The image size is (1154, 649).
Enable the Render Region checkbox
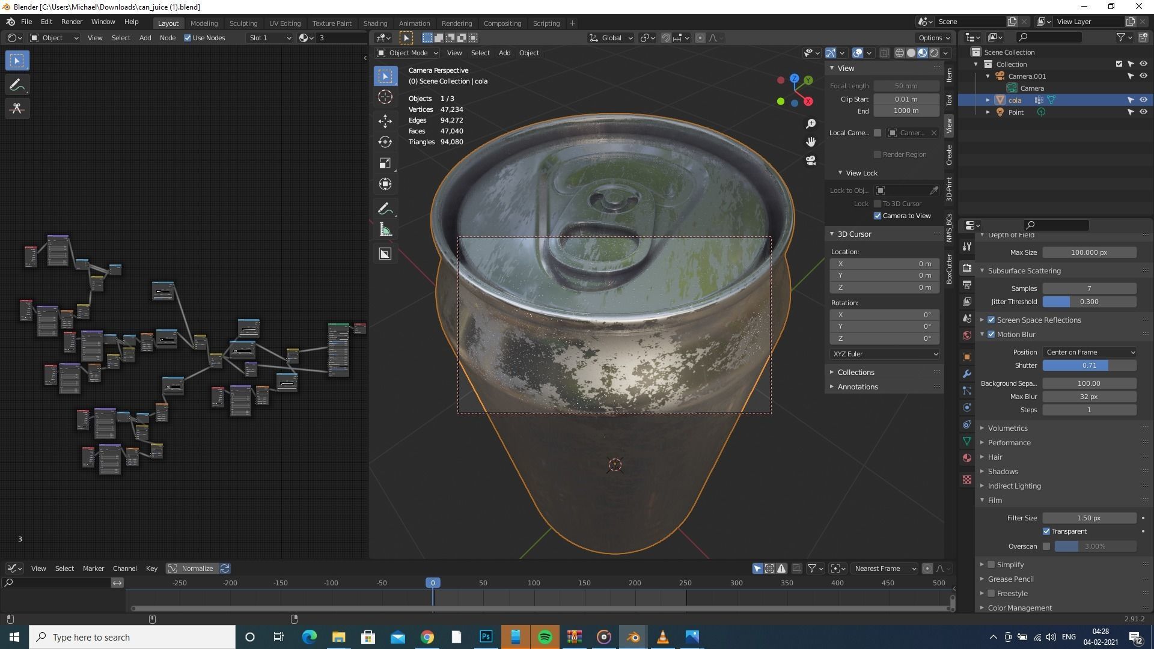tap(878, 154)
